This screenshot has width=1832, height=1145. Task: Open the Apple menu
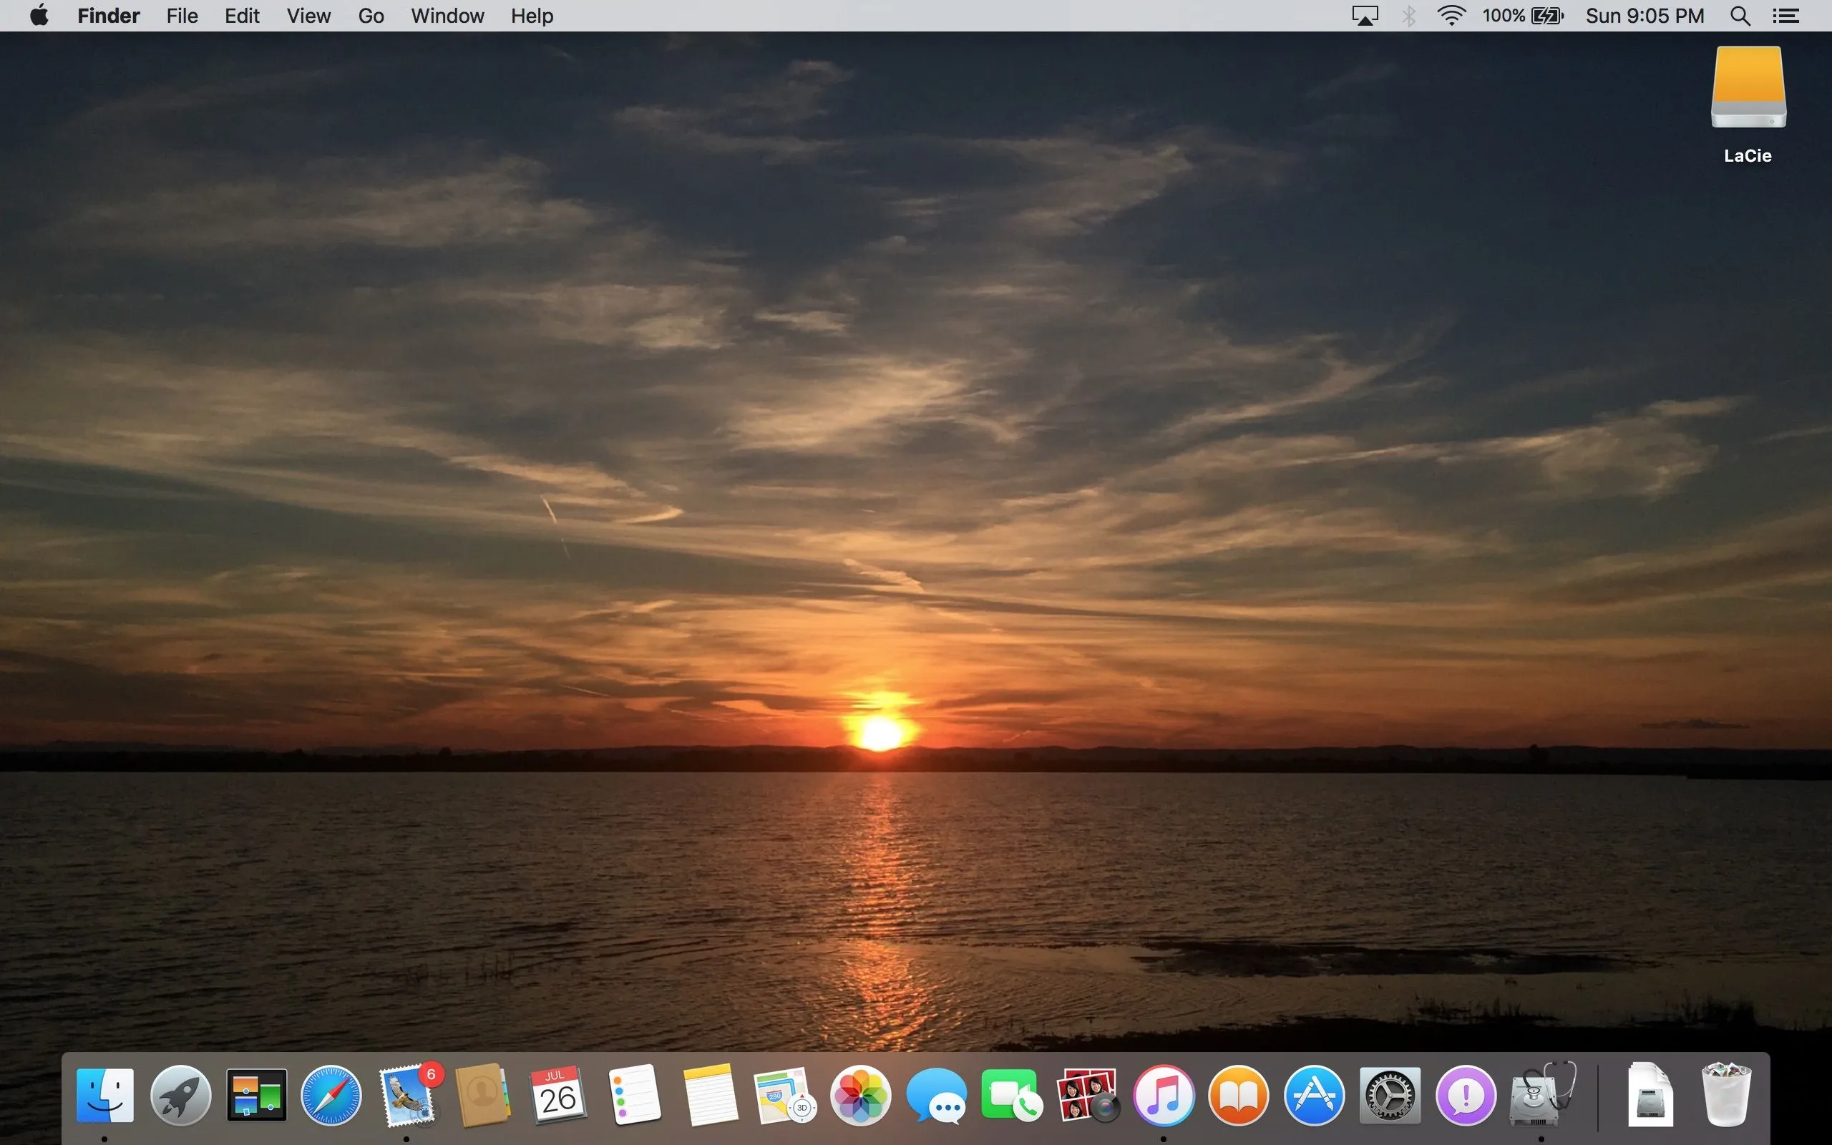tap(39, 16)
